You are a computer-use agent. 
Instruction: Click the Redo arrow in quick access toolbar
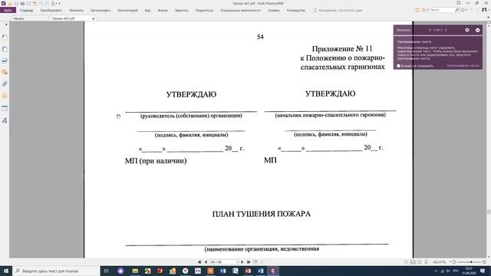coord(47,3)
